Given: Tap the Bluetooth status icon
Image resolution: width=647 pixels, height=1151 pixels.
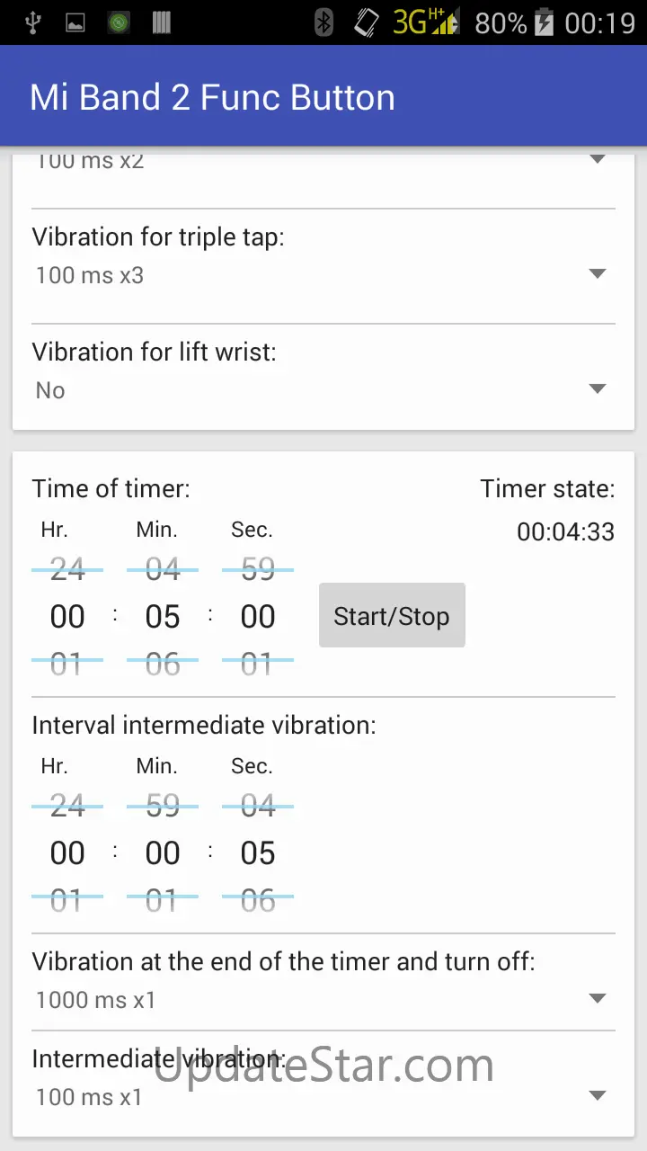Looking at the screenshot, I should (324, 22).
